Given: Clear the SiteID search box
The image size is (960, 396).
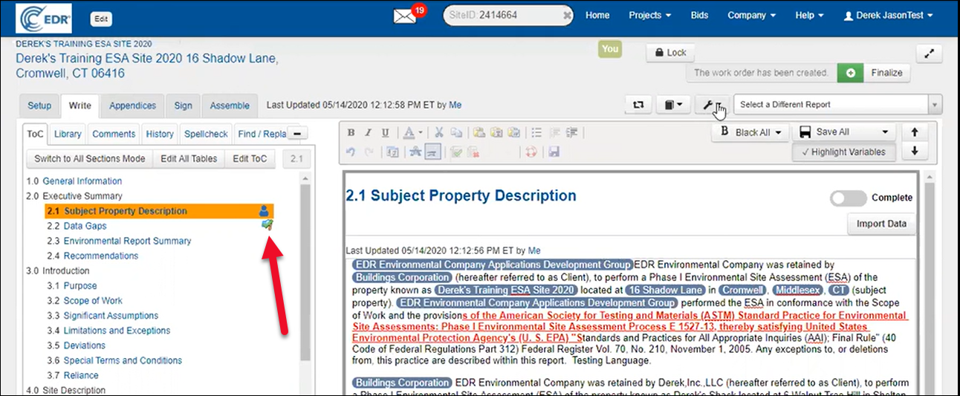Looking at the screenshot, I should [x=567, y=16].
